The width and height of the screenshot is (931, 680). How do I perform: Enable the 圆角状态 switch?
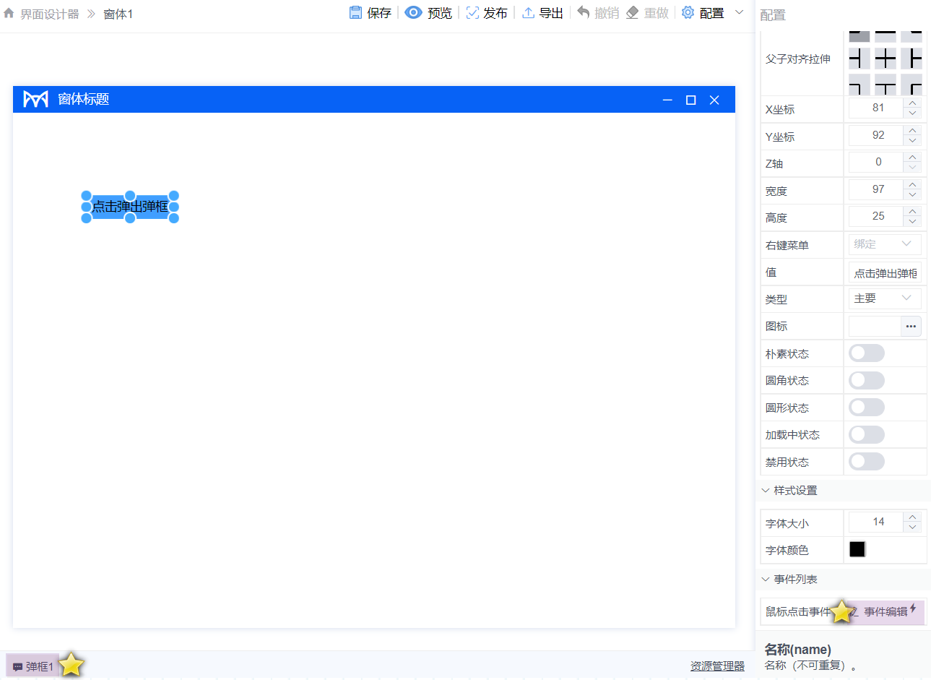(866, 381)
